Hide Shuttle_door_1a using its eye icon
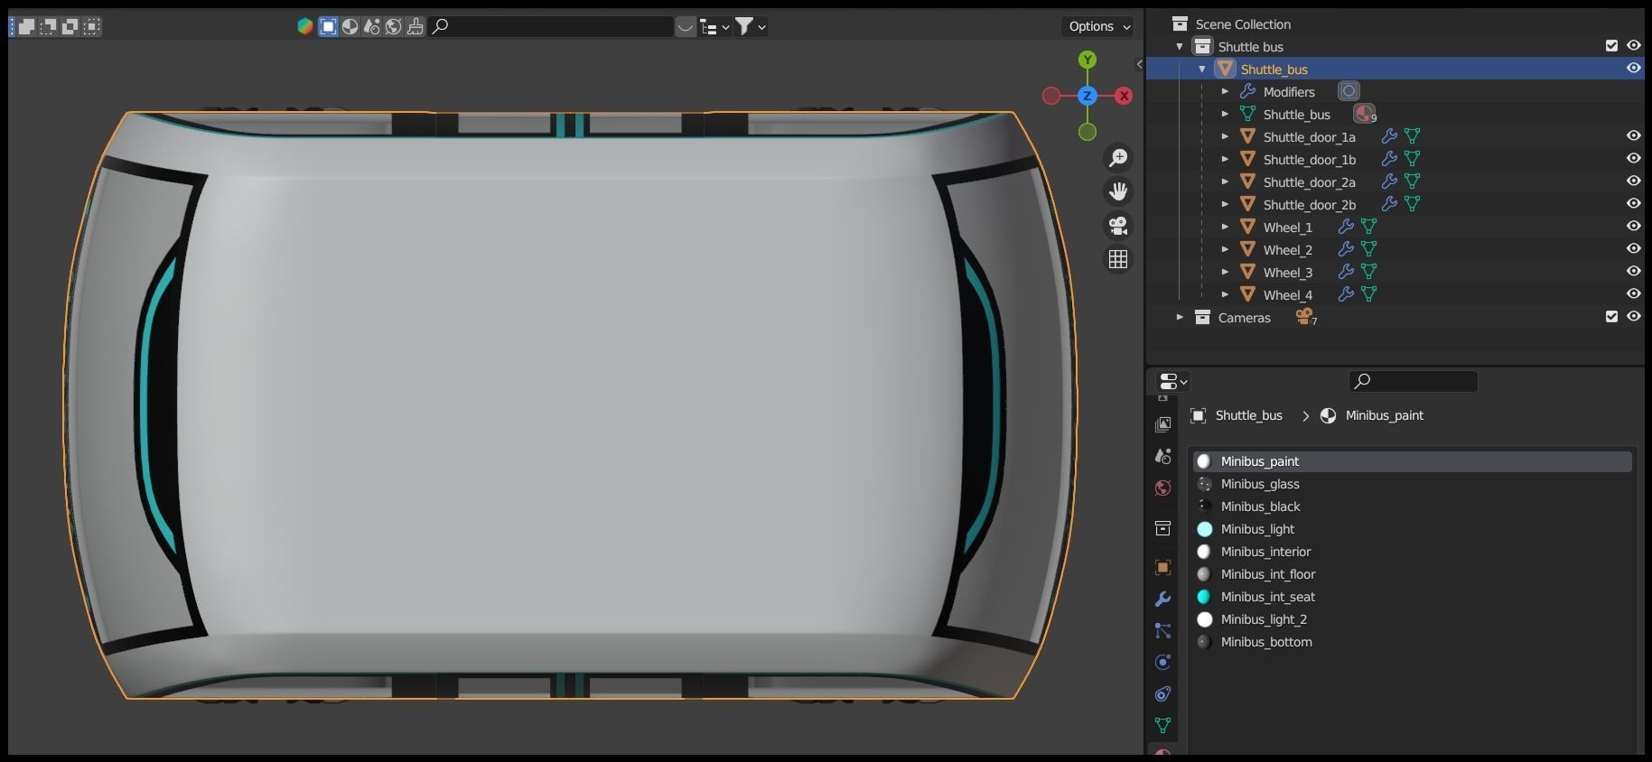 click(x=1633, y=135)
